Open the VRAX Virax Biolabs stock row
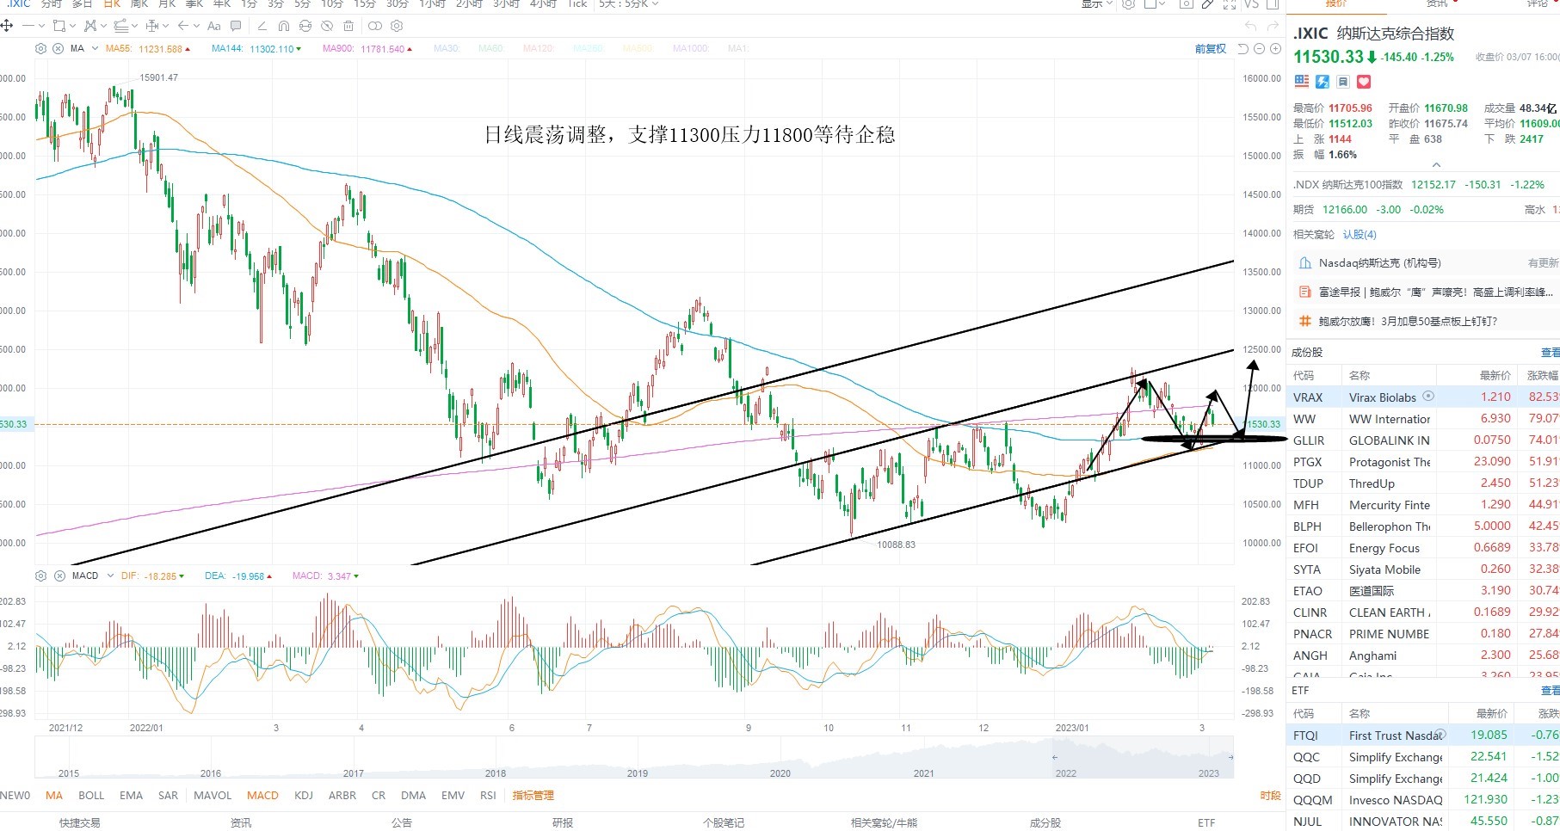The image size is (1560, 831). point(1423,397)
